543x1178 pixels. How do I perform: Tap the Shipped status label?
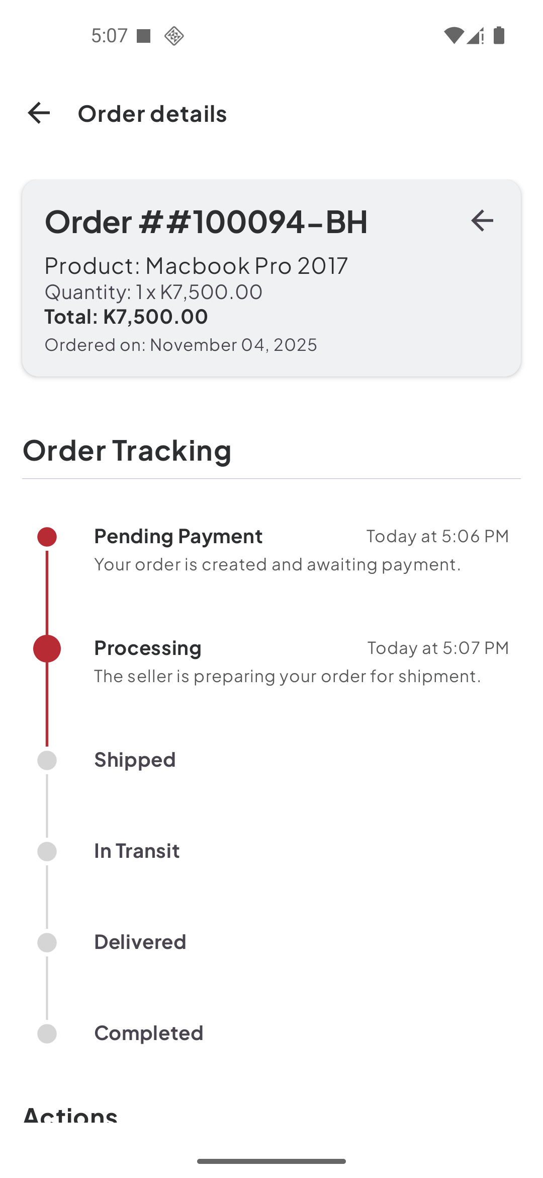135,760
